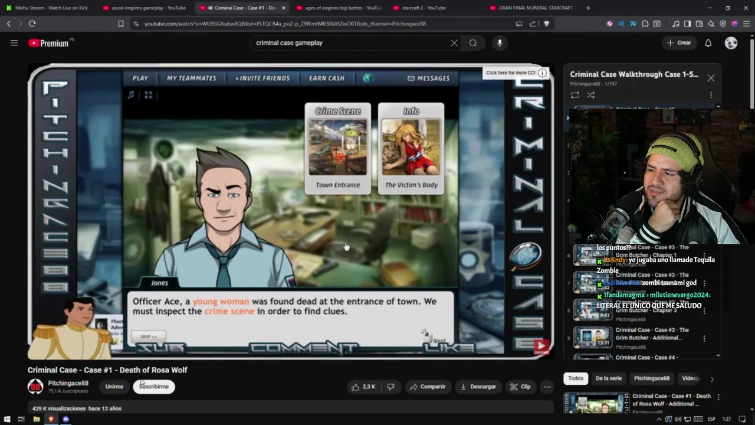Open the account avatar menu
Image resolution: width=755 pixels, height=425 pixels.
731,43
